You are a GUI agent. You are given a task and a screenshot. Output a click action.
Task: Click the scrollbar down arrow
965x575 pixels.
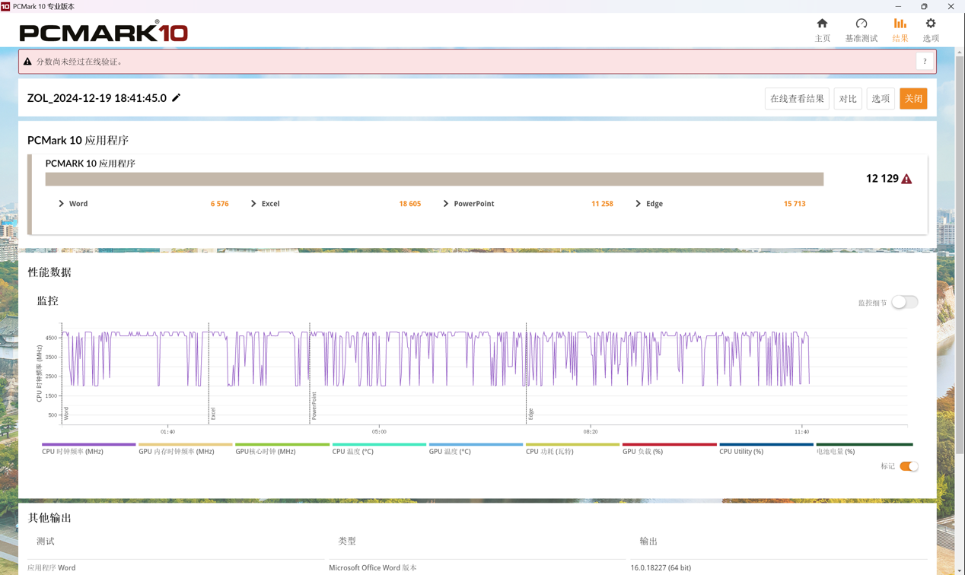(960, 570)
